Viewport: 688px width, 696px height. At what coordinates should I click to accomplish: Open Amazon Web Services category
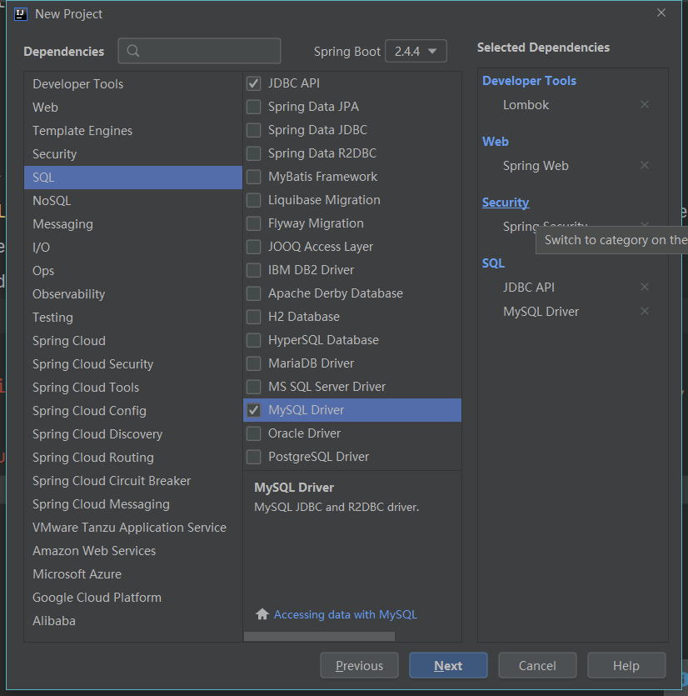click(x=133, y=551)
